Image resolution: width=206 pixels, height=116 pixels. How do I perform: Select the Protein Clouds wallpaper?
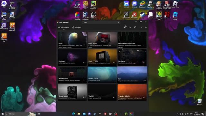tap(102, 75)
